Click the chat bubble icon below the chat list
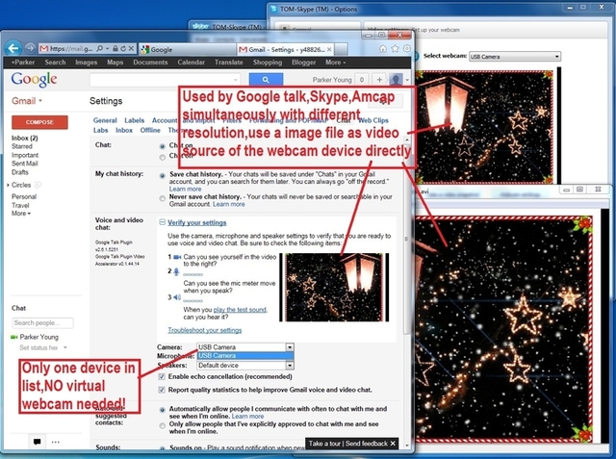This screenshot has height=459, width=616. tap(38, 442)
